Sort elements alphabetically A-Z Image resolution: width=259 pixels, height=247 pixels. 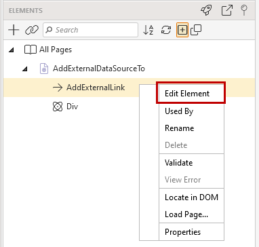[x=148, y=30]
